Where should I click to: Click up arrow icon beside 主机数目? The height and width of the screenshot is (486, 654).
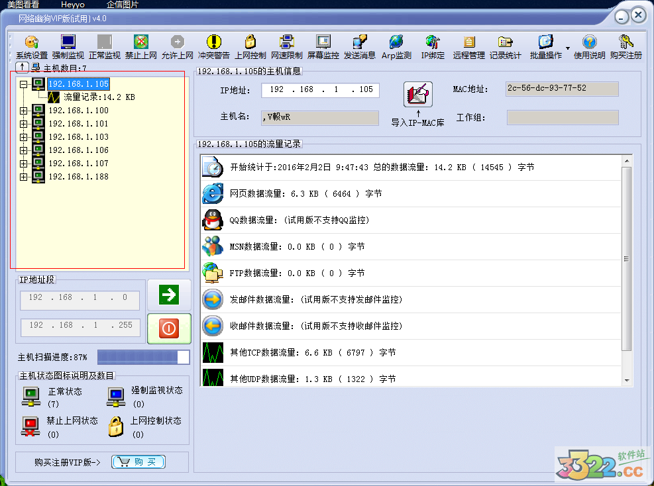tap(22, 67)
